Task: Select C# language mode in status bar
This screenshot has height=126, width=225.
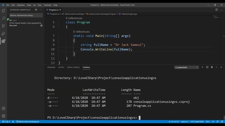Action: 213,122
